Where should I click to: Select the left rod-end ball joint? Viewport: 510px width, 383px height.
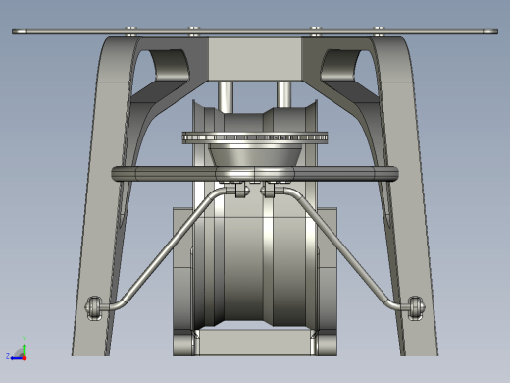point(93,307)
